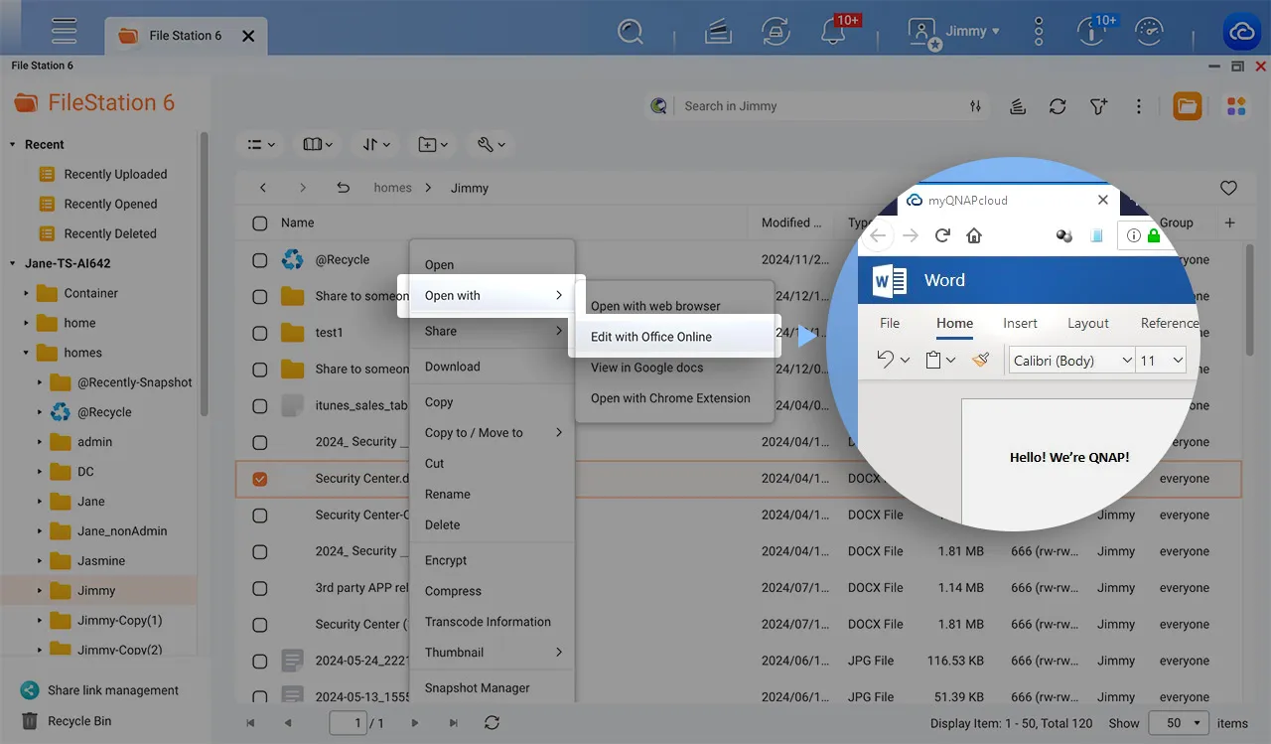
Task: Open the three-dot More options in top bar
Action: 1039,31
